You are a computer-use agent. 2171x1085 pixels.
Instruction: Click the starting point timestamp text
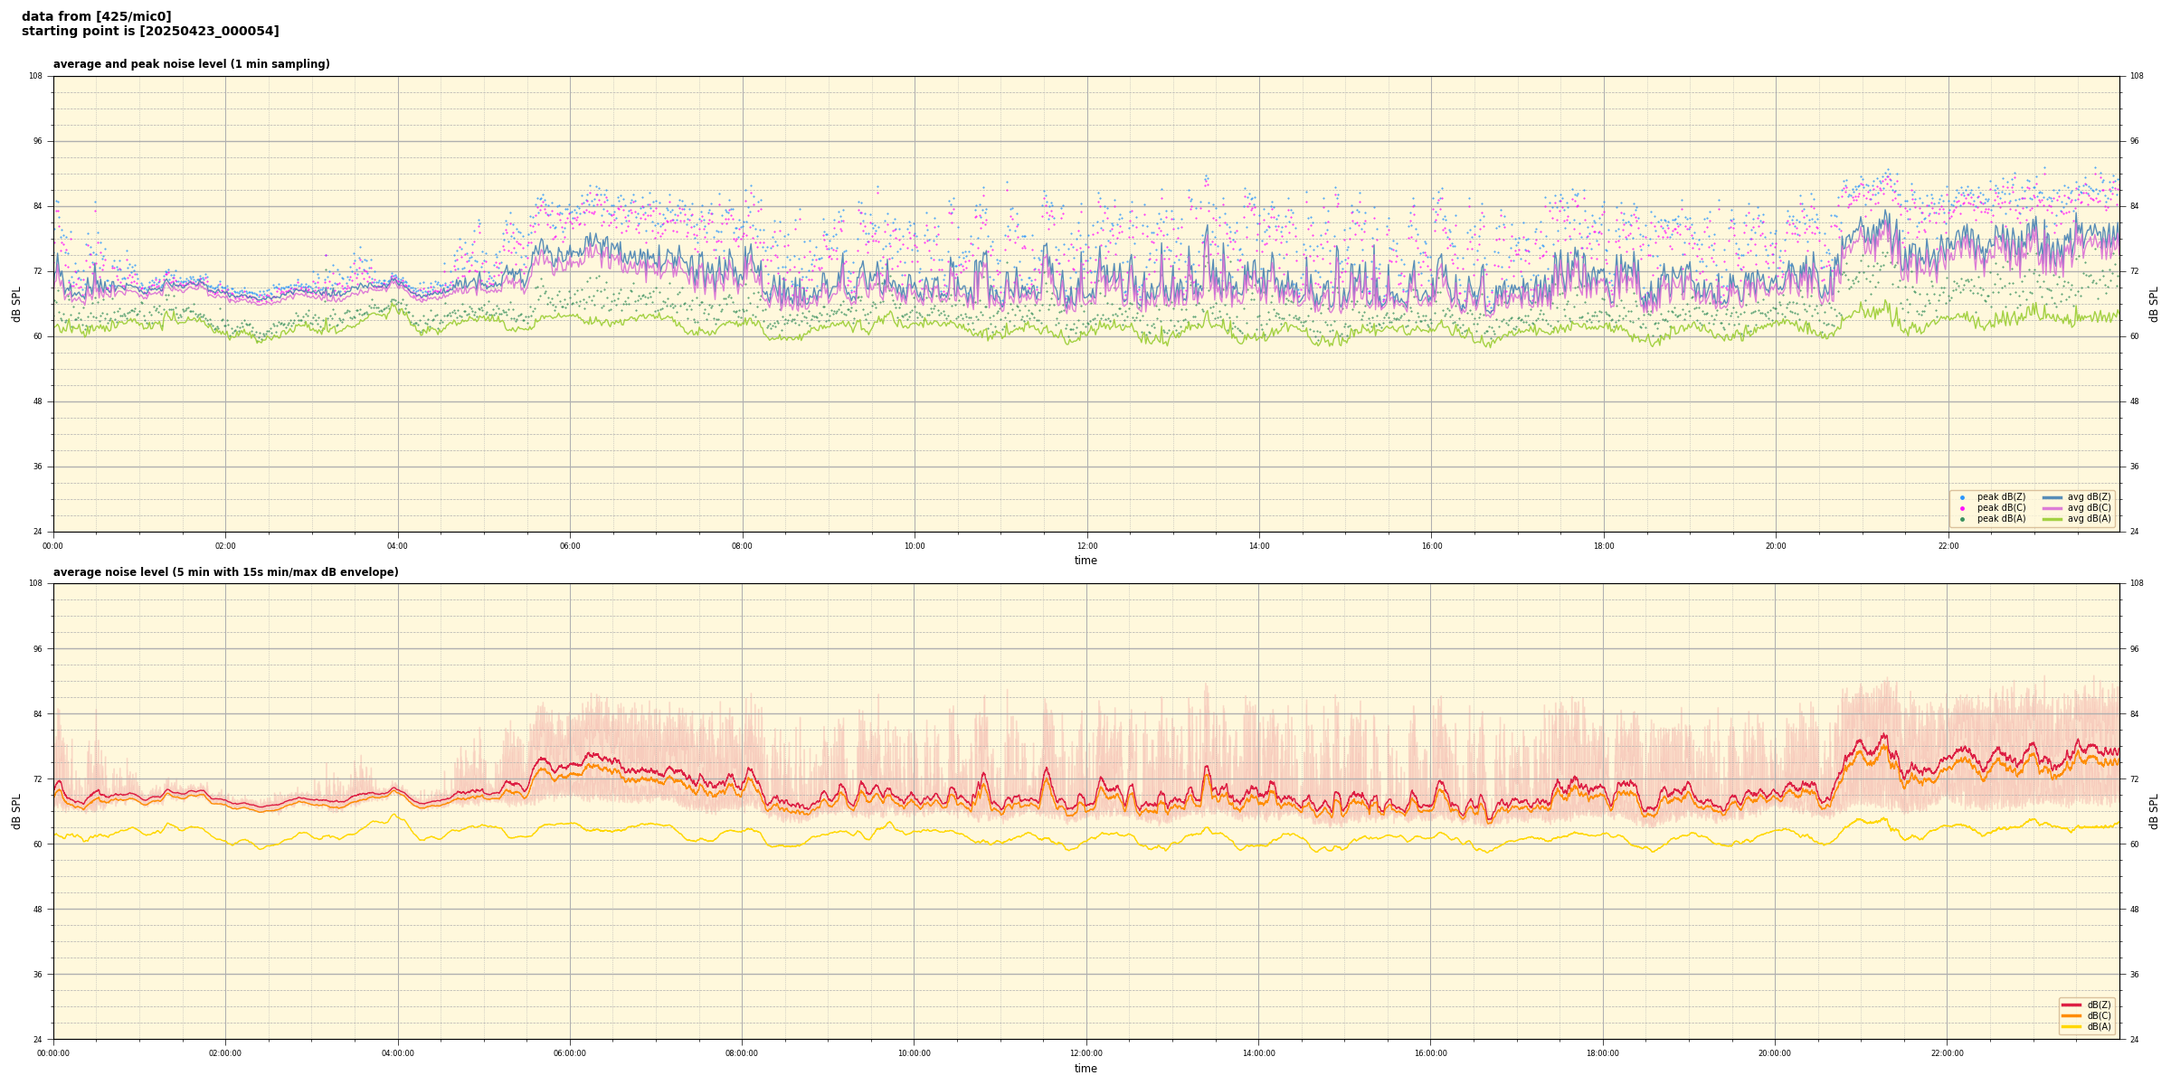tap(150, 32)
